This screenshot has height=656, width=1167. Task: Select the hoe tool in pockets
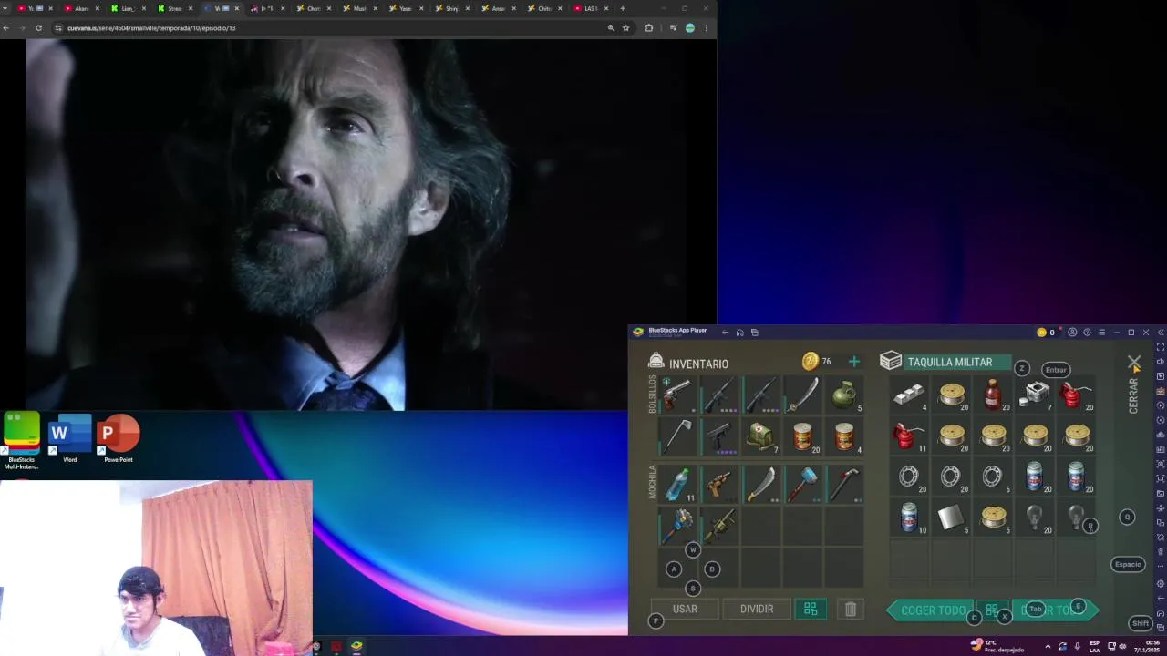pyautogui.click(x=677, y=436)
